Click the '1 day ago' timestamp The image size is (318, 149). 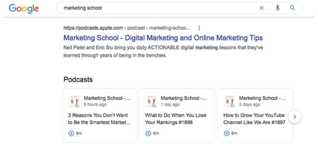pyautogui.click(x=170, y=104)
